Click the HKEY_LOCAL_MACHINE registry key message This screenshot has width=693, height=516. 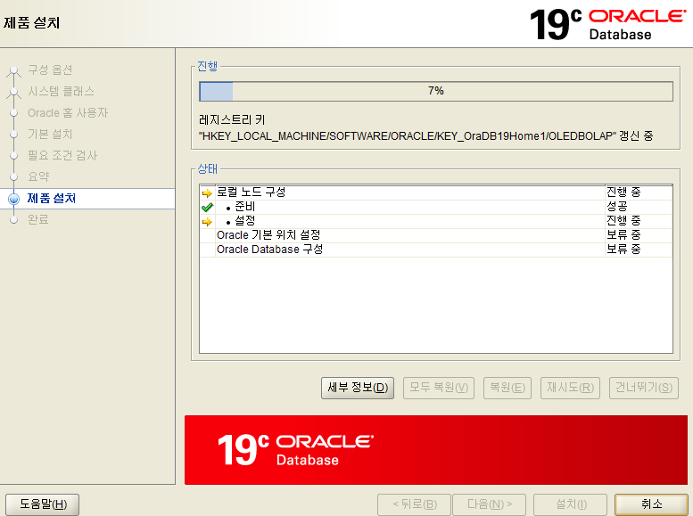(426, 136)
